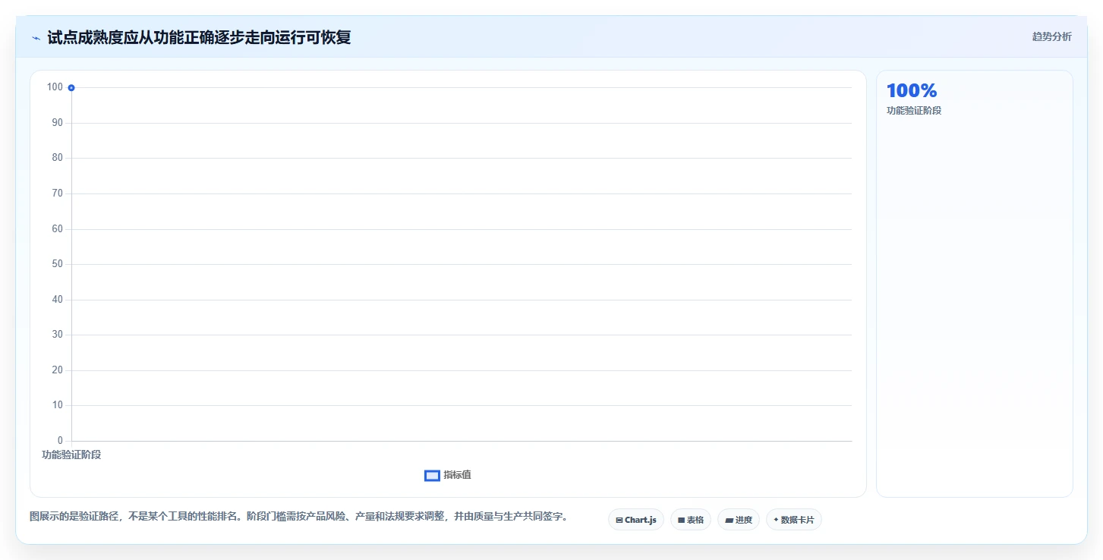Image resolution: width=1103 pixels, height=560 pixels.
Task: Select the data point at 100
Action: [71, 88]
